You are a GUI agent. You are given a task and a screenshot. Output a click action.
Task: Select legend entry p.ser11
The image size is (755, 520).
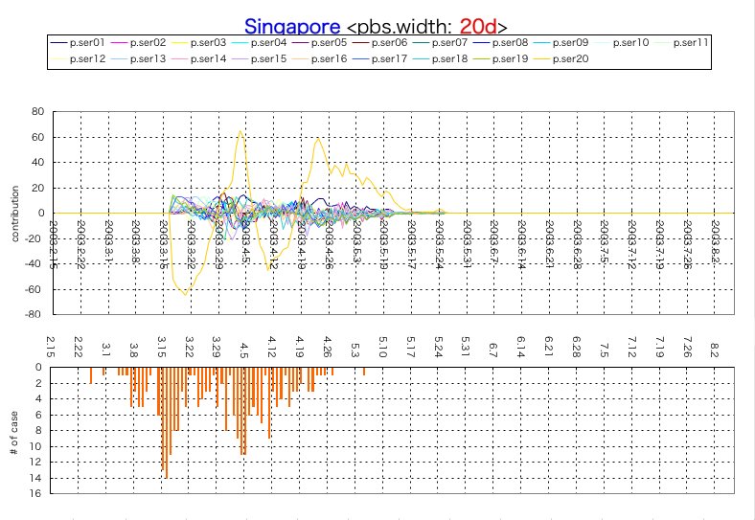(682, 43)
